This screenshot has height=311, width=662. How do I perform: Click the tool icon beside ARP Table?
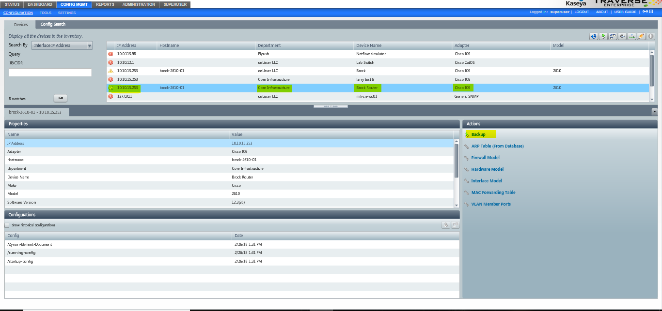(x=467, y=146)
